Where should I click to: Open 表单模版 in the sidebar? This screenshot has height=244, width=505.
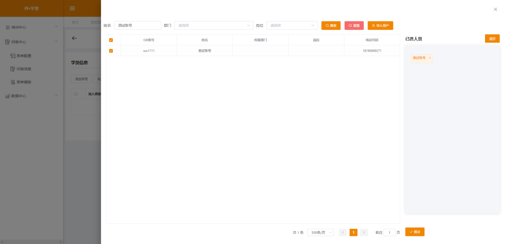24,82
